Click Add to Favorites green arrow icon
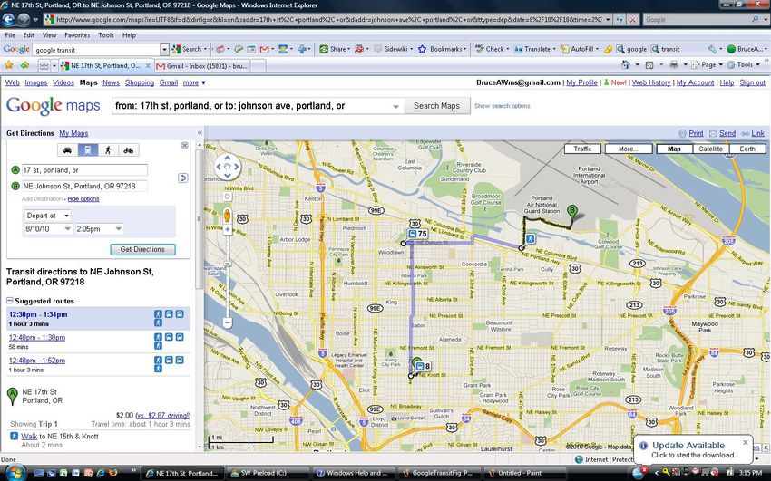Screen dimensions: 771x481 tap(24, 65)
